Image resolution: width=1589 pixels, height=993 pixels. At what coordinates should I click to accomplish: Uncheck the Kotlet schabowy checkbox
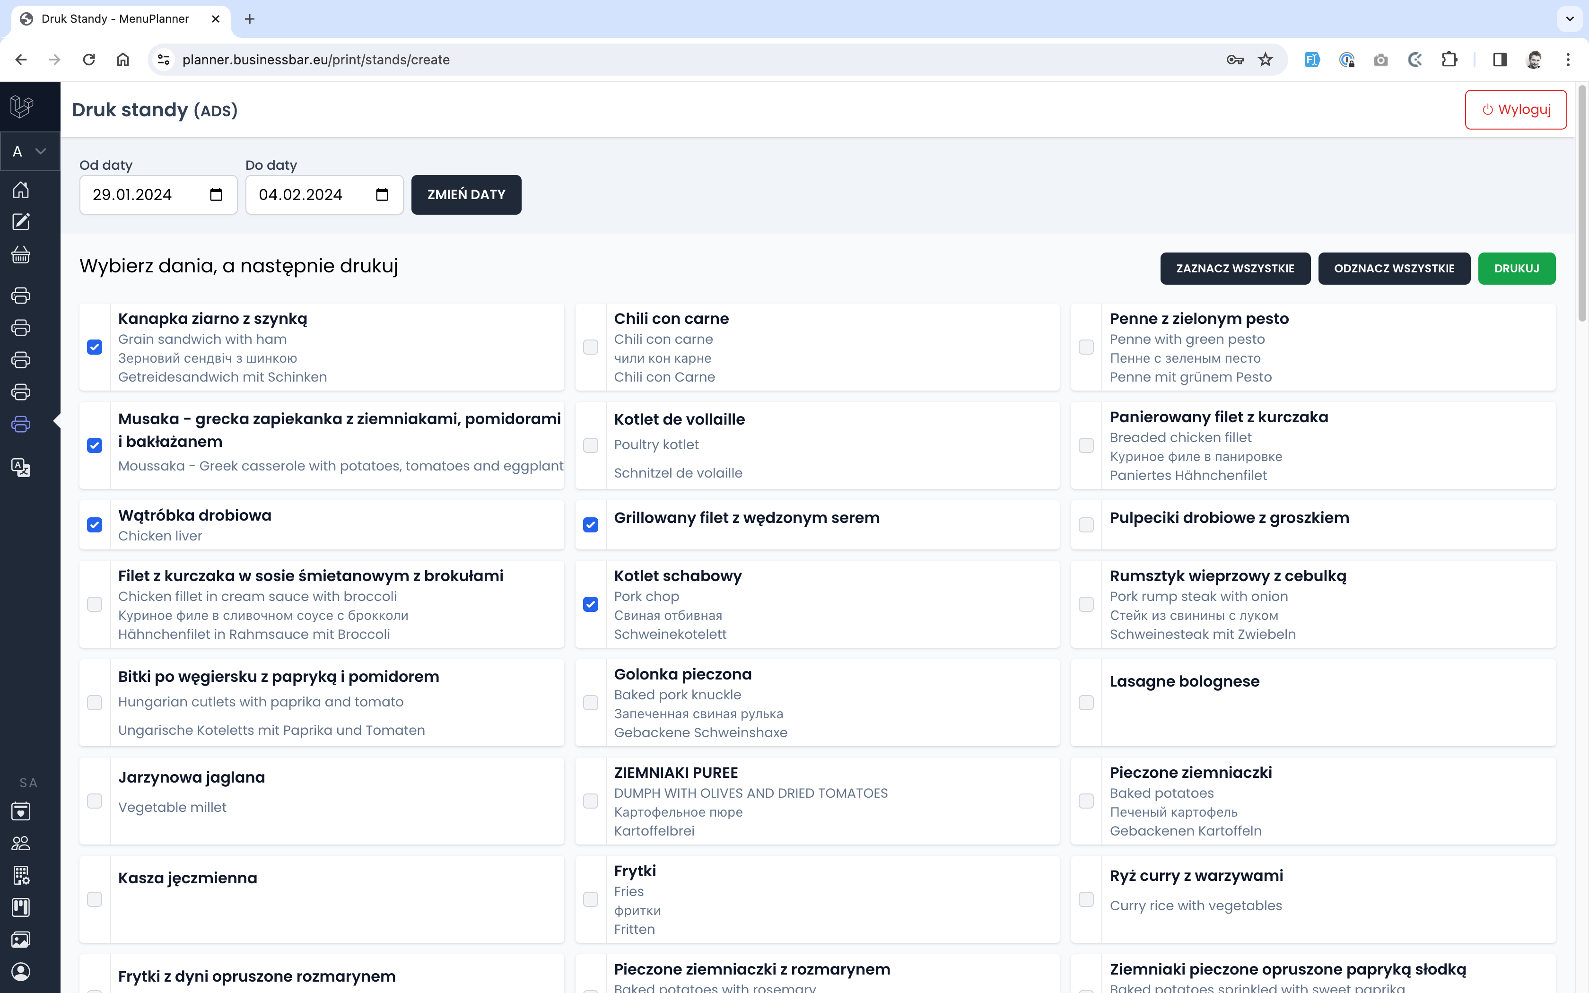590,604
